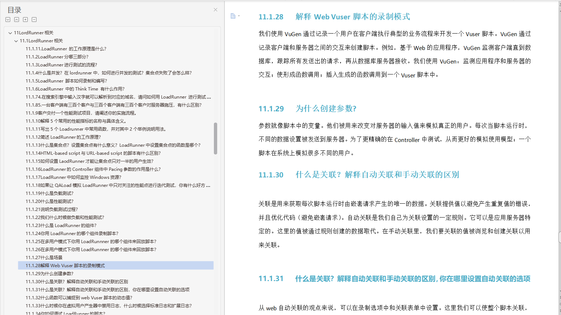This screenshot has width=561, height=315.
Task: Select the highlighted bookmark 11.1.28 解释 Web Vuser 脚本的录制模式
Action: coord(66,265)
